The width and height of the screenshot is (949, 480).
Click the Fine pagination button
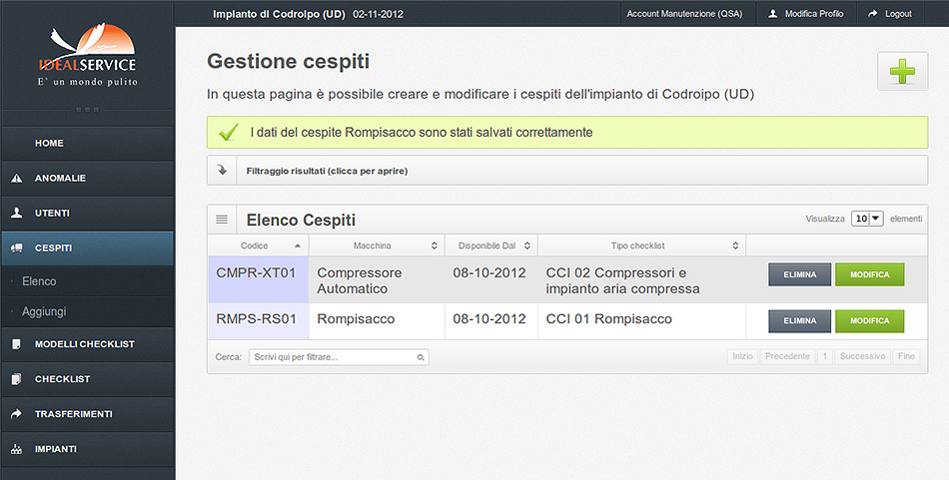click(x=906, y=356)
